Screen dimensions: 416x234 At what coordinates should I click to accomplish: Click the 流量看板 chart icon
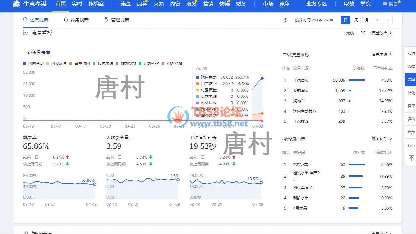click(x=26, y=33)
